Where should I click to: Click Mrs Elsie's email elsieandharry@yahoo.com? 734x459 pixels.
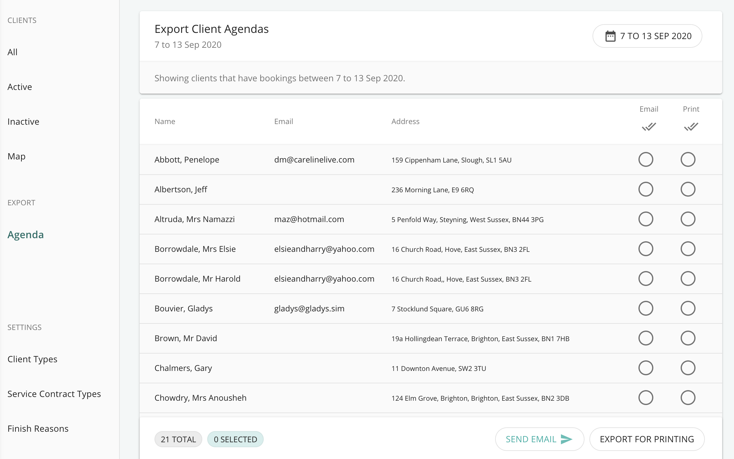click(x=324, y=249)
